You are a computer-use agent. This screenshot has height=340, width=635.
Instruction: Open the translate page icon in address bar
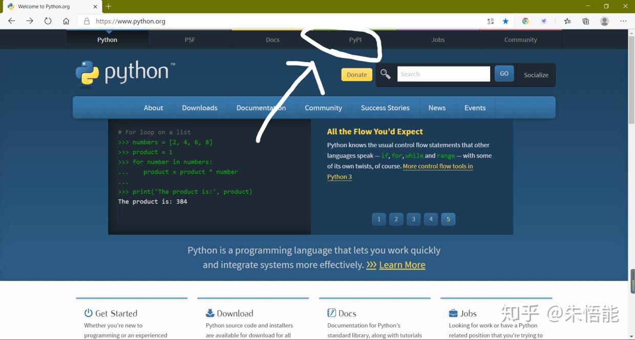point(491,21)
